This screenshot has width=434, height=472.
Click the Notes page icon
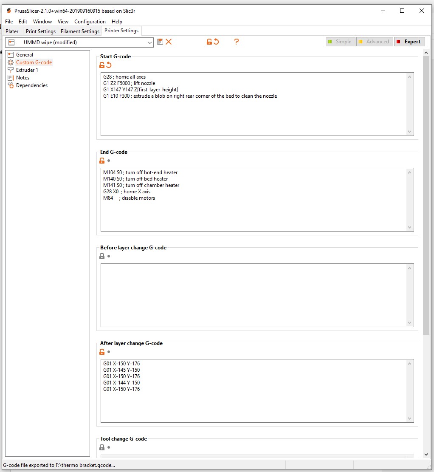point(11,78)
